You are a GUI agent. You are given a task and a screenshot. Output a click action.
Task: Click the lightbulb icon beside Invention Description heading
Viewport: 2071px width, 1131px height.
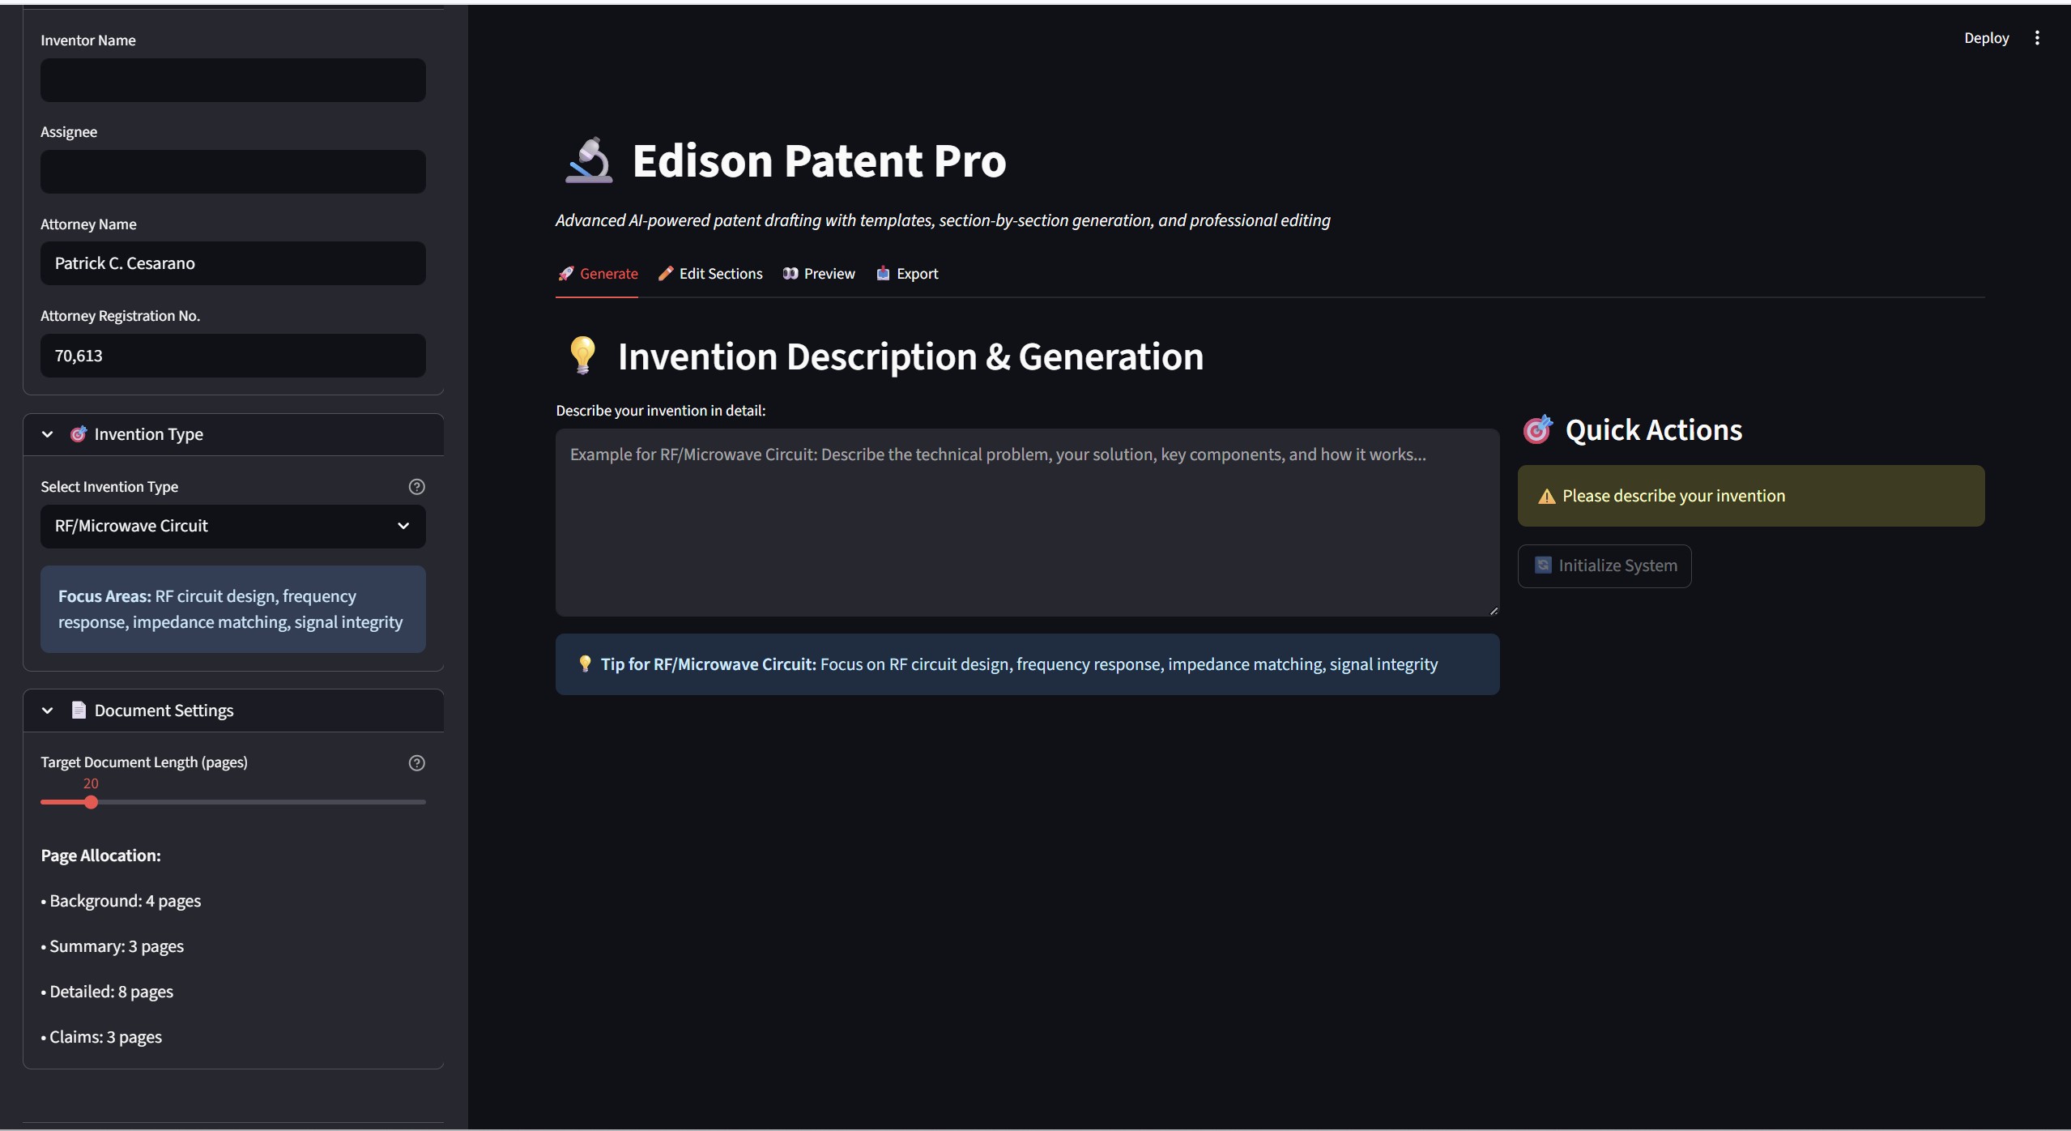click(x=582, y=356)
